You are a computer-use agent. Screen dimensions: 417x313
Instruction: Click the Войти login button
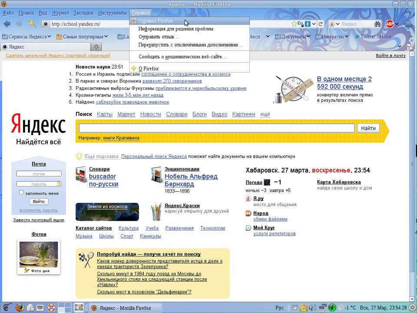tap(39, 201)
